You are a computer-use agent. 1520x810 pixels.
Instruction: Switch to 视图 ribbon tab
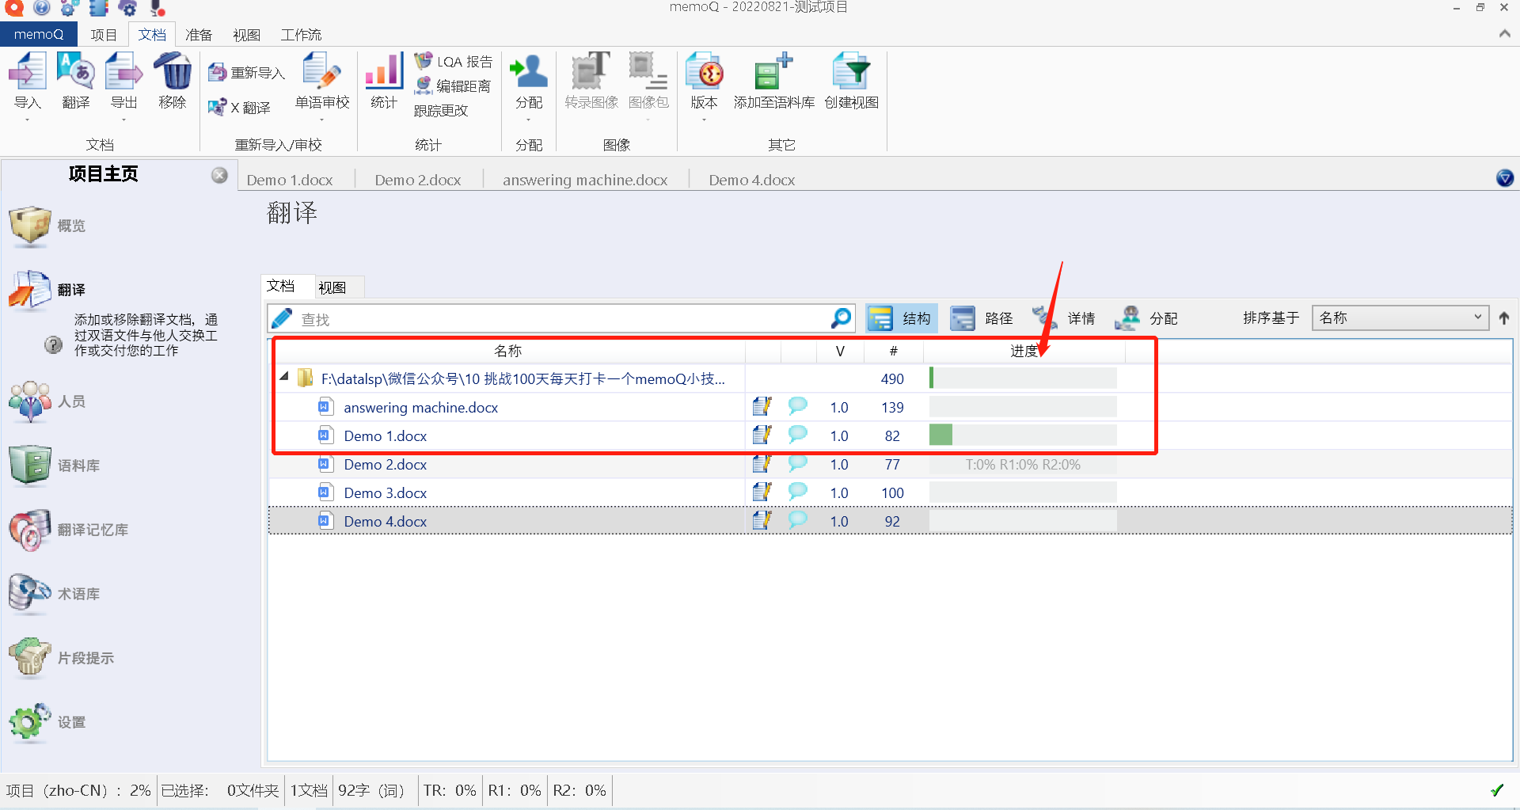click(x=246, y=35)
